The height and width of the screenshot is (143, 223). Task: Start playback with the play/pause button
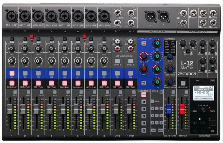point(203,123)
